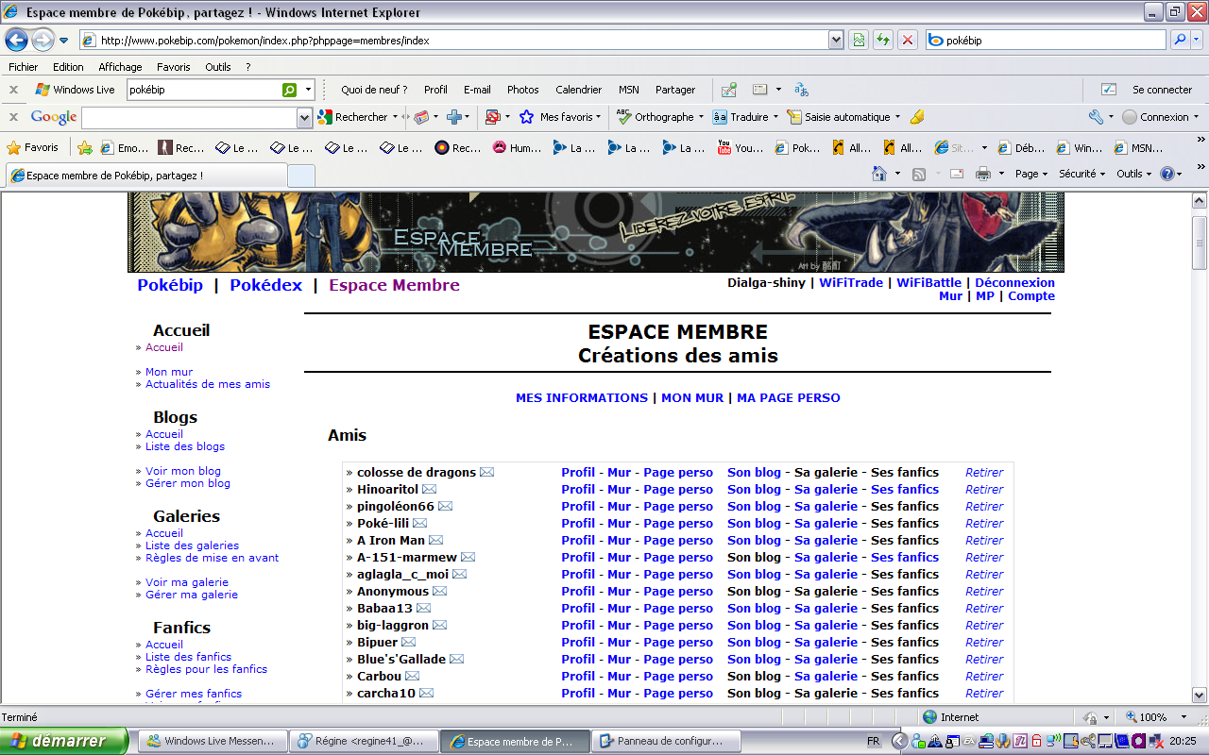The height and width of the screenshot is (755, 1209).
Task: Click Retirer for pingoléon66
Action: click(x=984, y=506)
